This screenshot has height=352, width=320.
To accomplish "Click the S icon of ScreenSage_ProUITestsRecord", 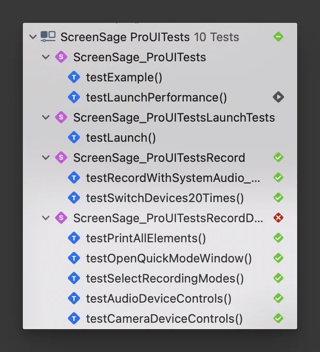I will tap(61, 157).
